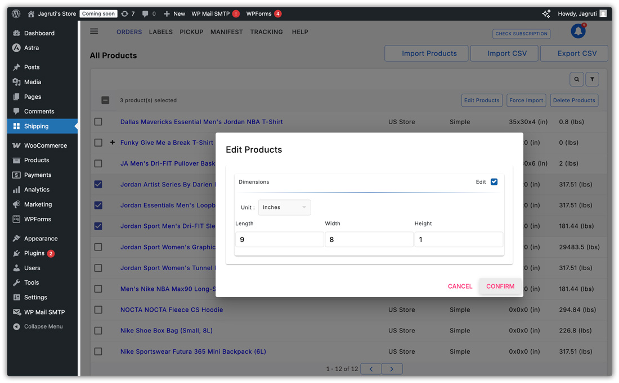
Task: Open the Unit Inches dropdown
Action: coord(284,207)
